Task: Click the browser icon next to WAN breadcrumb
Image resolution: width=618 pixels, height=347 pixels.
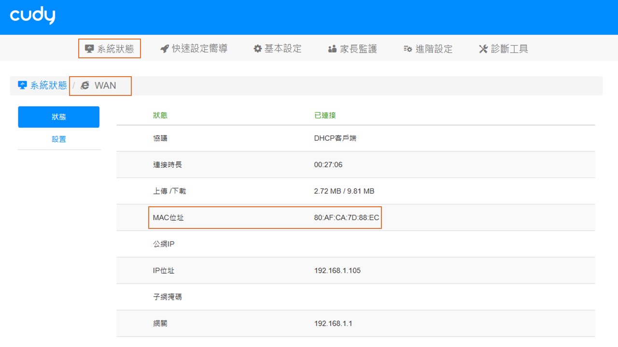Action: coord(85,85)
